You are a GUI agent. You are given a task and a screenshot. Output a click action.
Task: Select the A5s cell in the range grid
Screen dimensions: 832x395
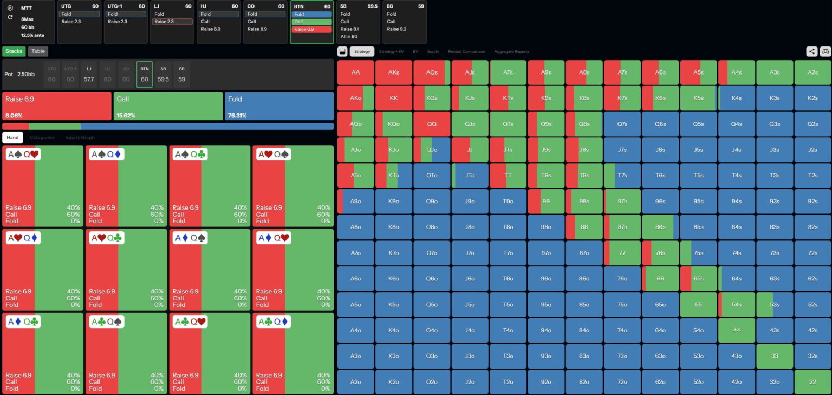698,72
